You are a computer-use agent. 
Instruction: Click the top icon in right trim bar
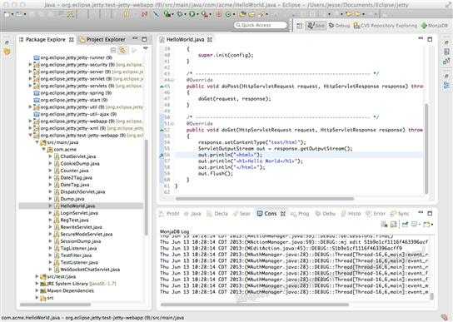[446, 43]
